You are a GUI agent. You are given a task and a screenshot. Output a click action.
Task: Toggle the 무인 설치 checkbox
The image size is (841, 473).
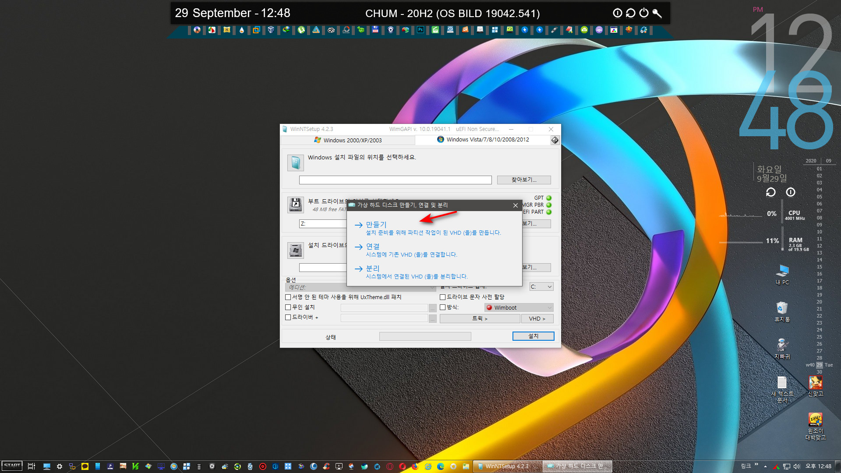288,307
